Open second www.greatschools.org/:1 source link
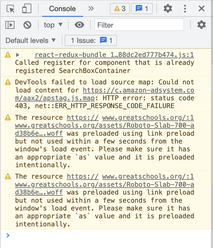The image size is (213, 248). (x=148, y=177)
